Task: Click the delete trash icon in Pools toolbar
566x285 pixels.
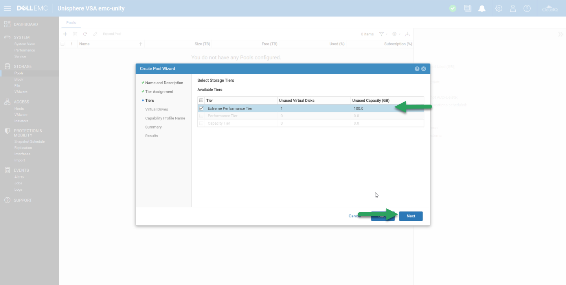Action: click(75, 34)
